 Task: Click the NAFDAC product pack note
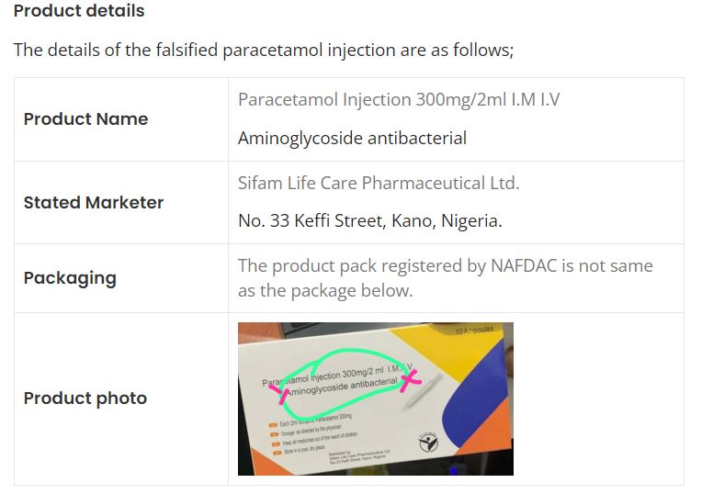(445, 277)
